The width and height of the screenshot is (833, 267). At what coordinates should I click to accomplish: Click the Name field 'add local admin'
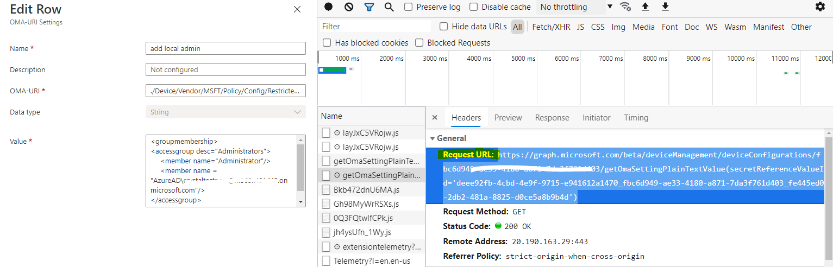click(226, 48)
